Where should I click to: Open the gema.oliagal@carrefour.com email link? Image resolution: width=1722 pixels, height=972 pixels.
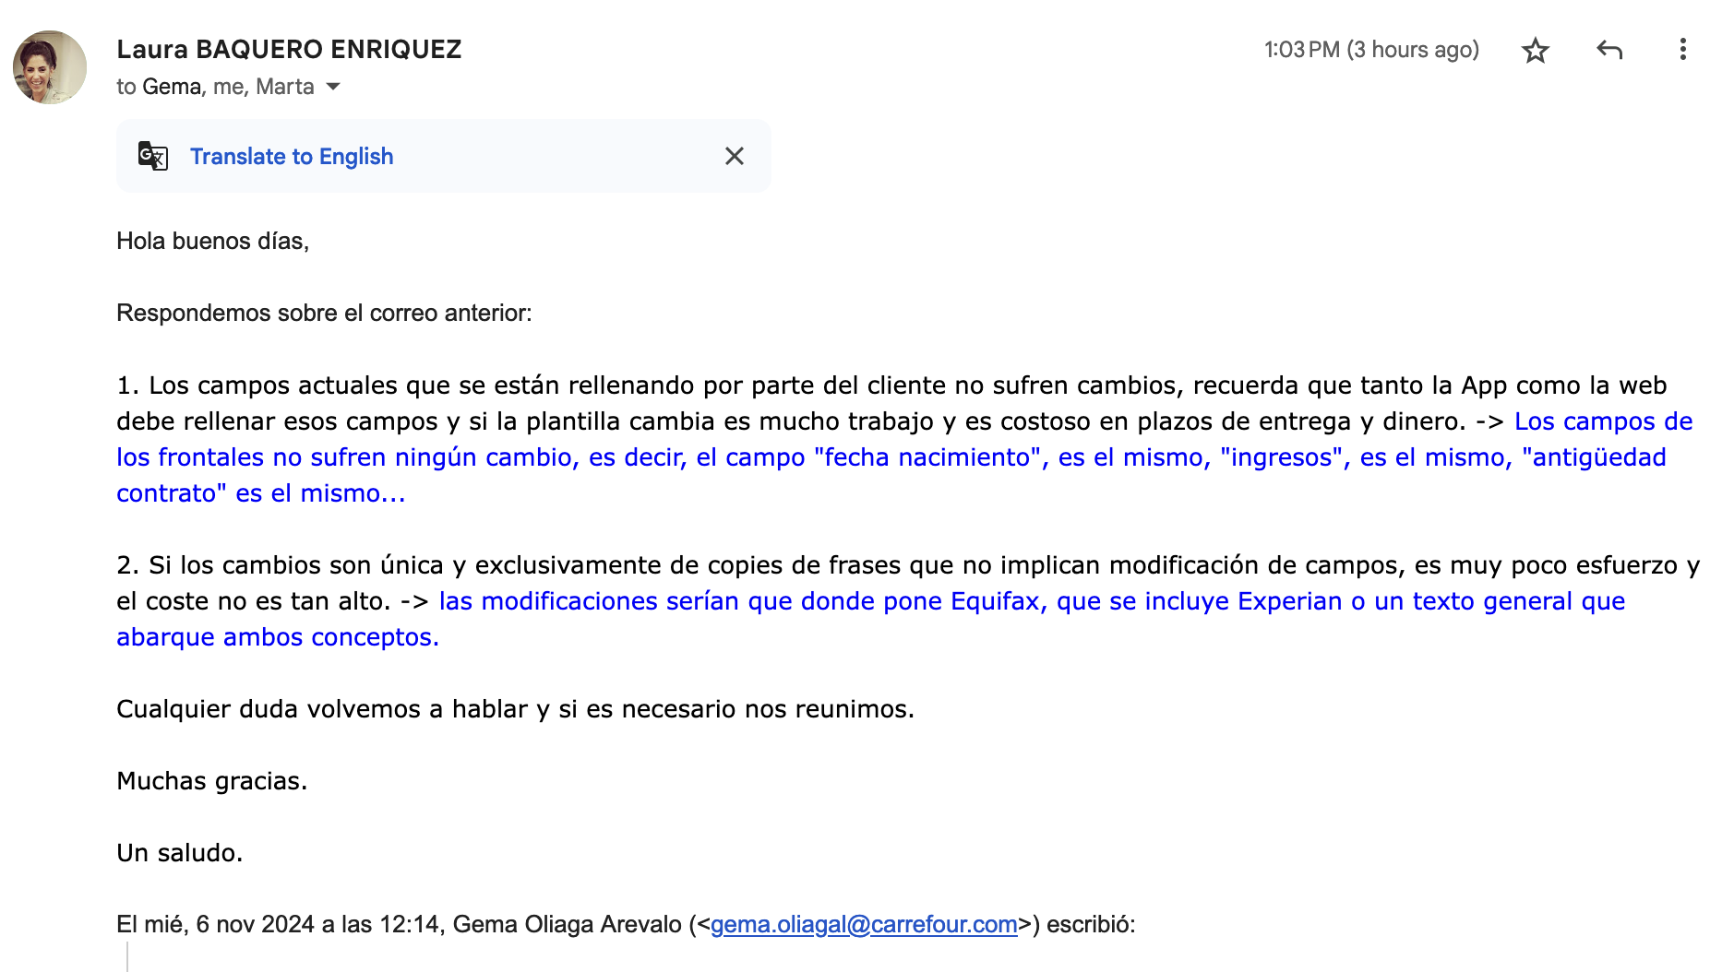click(x=863, y=924)
